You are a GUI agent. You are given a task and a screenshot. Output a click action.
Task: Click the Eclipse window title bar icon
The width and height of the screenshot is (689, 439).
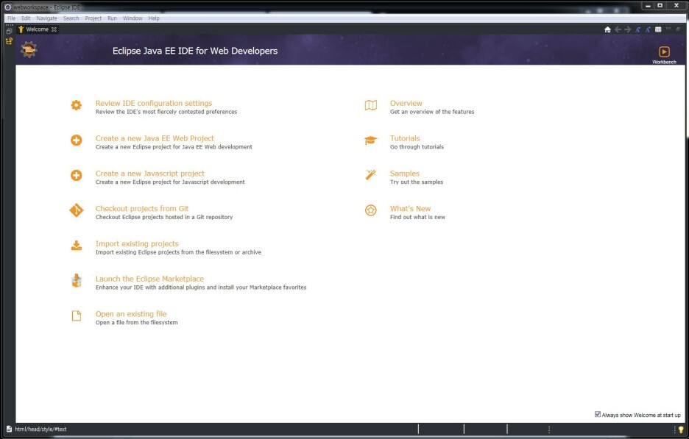tap(8, 7)
